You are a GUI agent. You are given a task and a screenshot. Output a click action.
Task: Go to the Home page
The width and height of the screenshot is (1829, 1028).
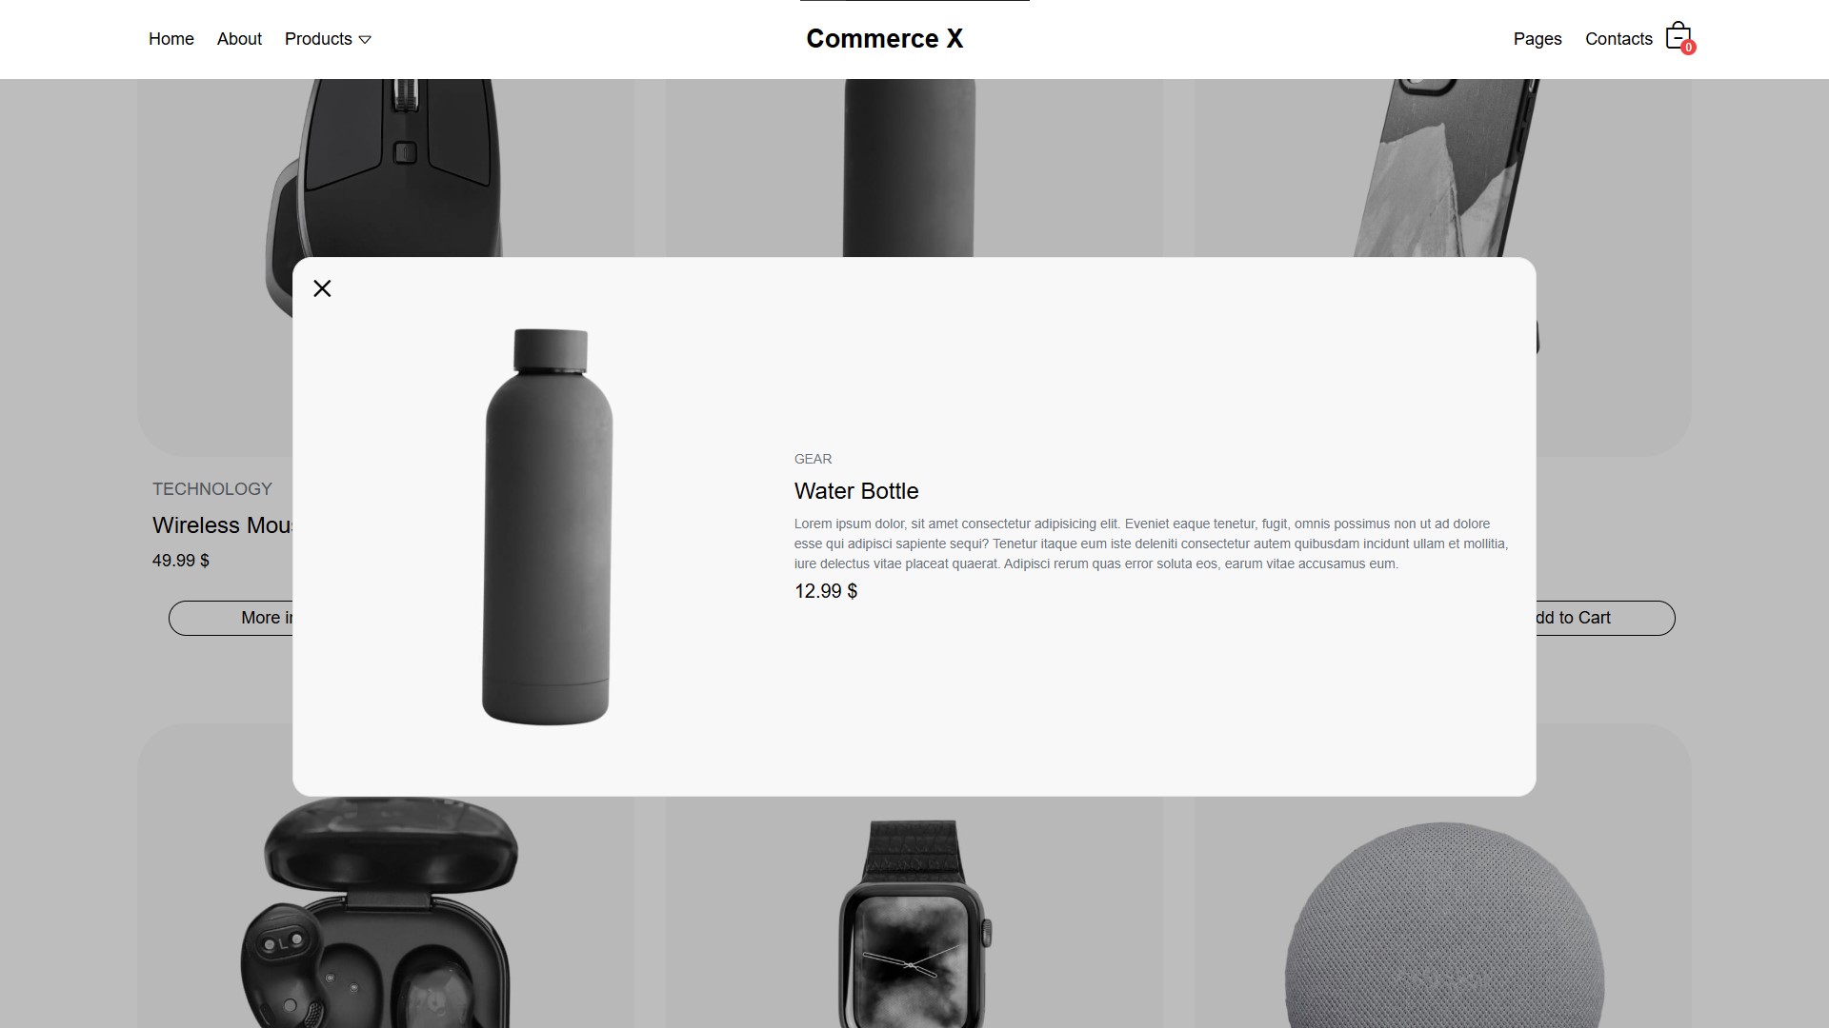[x=171, y=39]
